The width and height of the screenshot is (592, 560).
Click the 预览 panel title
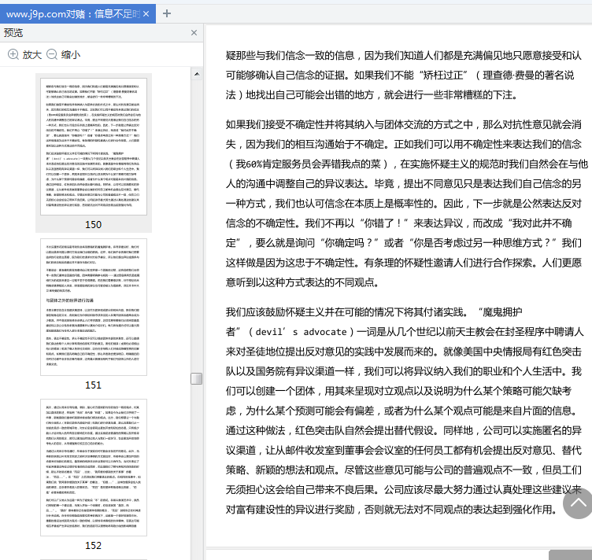[x=13, y=33]
